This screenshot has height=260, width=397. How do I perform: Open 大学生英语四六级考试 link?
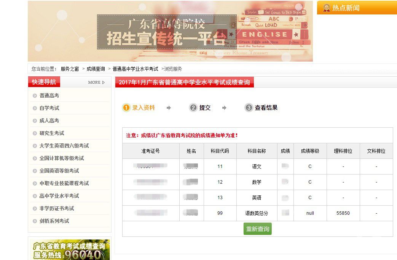click(64, 146)
